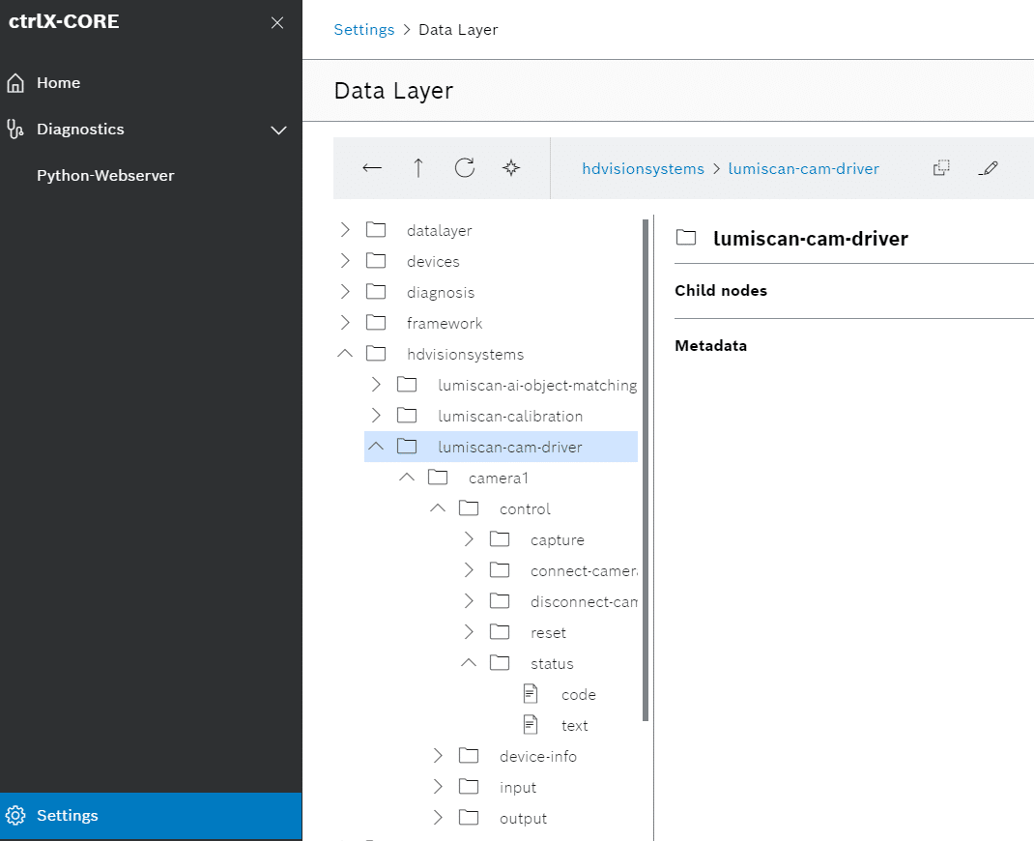Click the star-shaped toolbar icon

pos(511,168)
